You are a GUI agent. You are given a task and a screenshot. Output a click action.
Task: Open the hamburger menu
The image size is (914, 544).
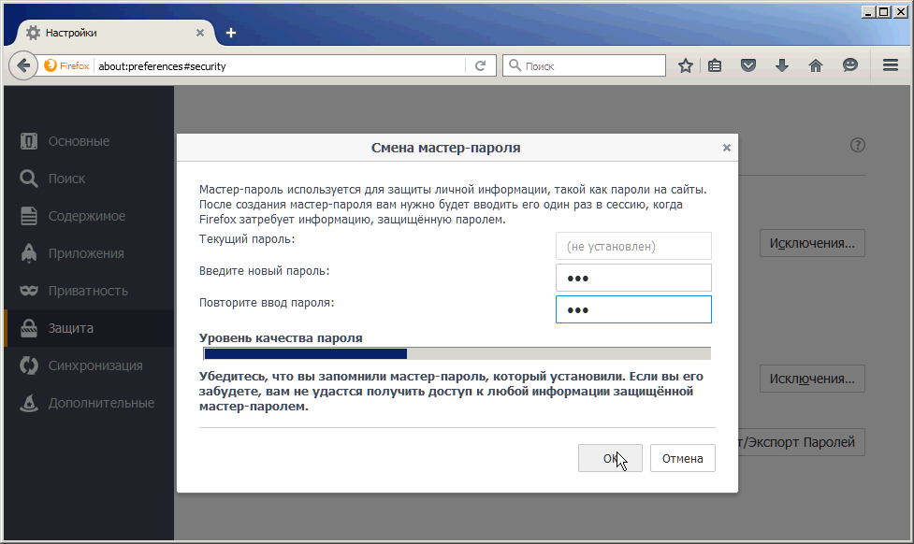[x=891, y=66]
